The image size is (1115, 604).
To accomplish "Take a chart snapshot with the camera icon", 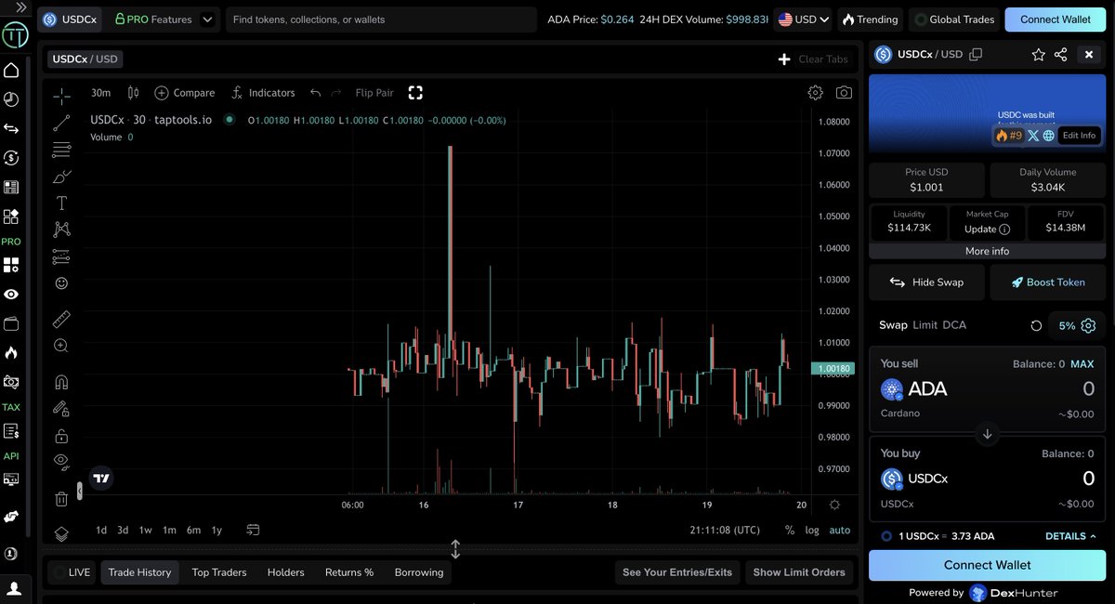I will point(844,92).
